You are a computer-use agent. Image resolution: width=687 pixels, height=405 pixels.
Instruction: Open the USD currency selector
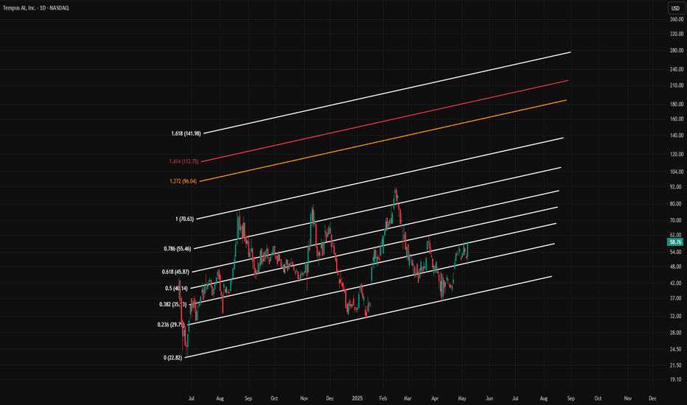click(x=675, y=8)
